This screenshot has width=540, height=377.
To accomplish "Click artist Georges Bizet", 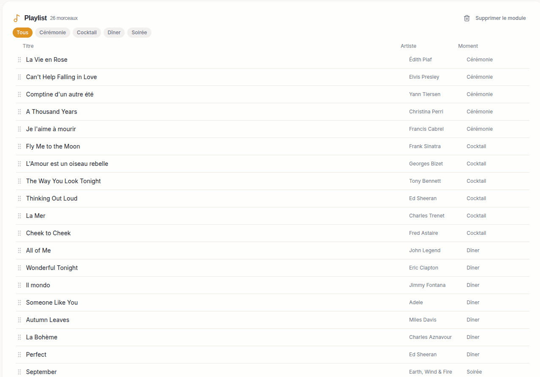I will tap(426, 164).
